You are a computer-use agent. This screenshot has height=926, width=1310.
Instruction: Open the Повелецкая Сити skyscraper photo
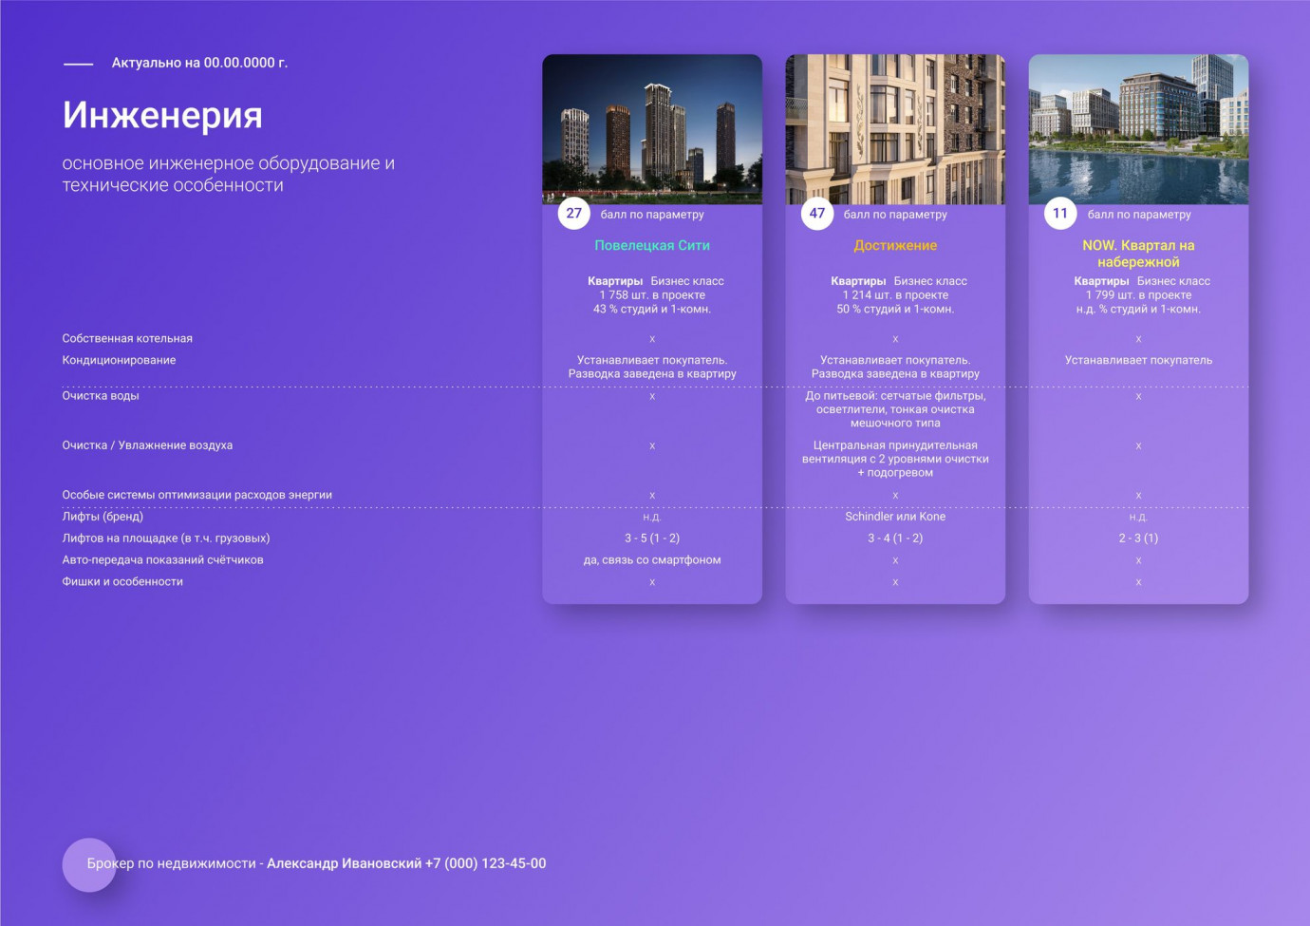click(x=652, y=129)
